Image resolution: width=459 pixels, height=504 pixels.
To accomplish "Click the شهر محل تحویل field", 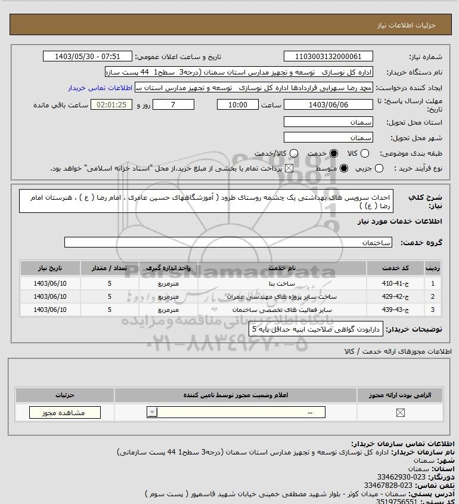I will pyautogui.click(x=328, y=138).
